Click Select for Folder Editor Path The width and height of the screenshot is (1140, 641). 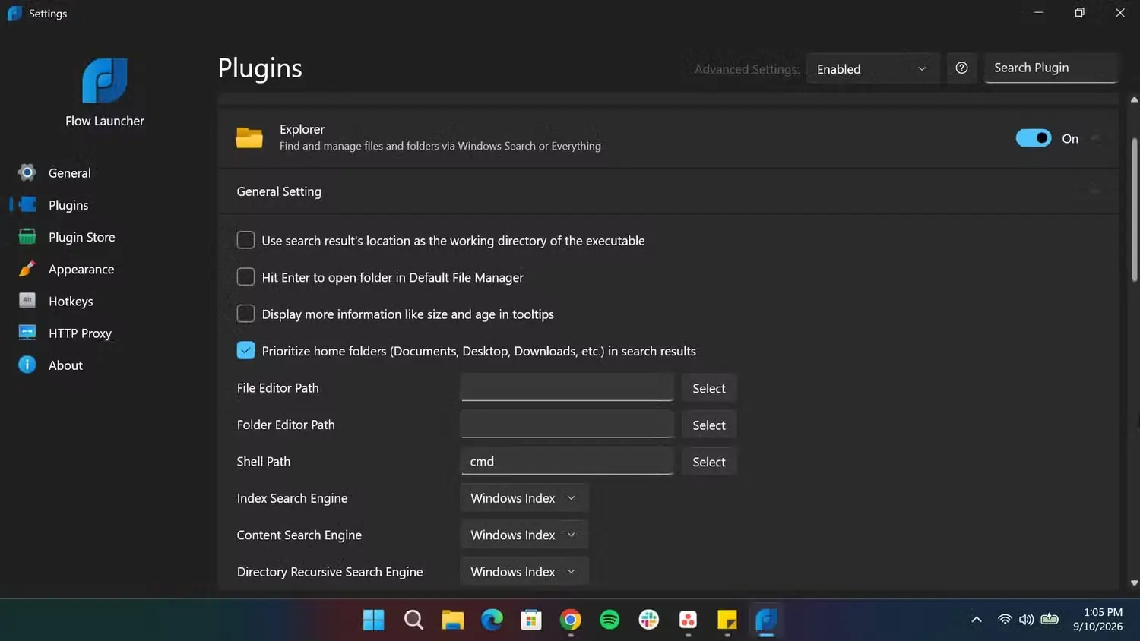[x=709, y=425]
